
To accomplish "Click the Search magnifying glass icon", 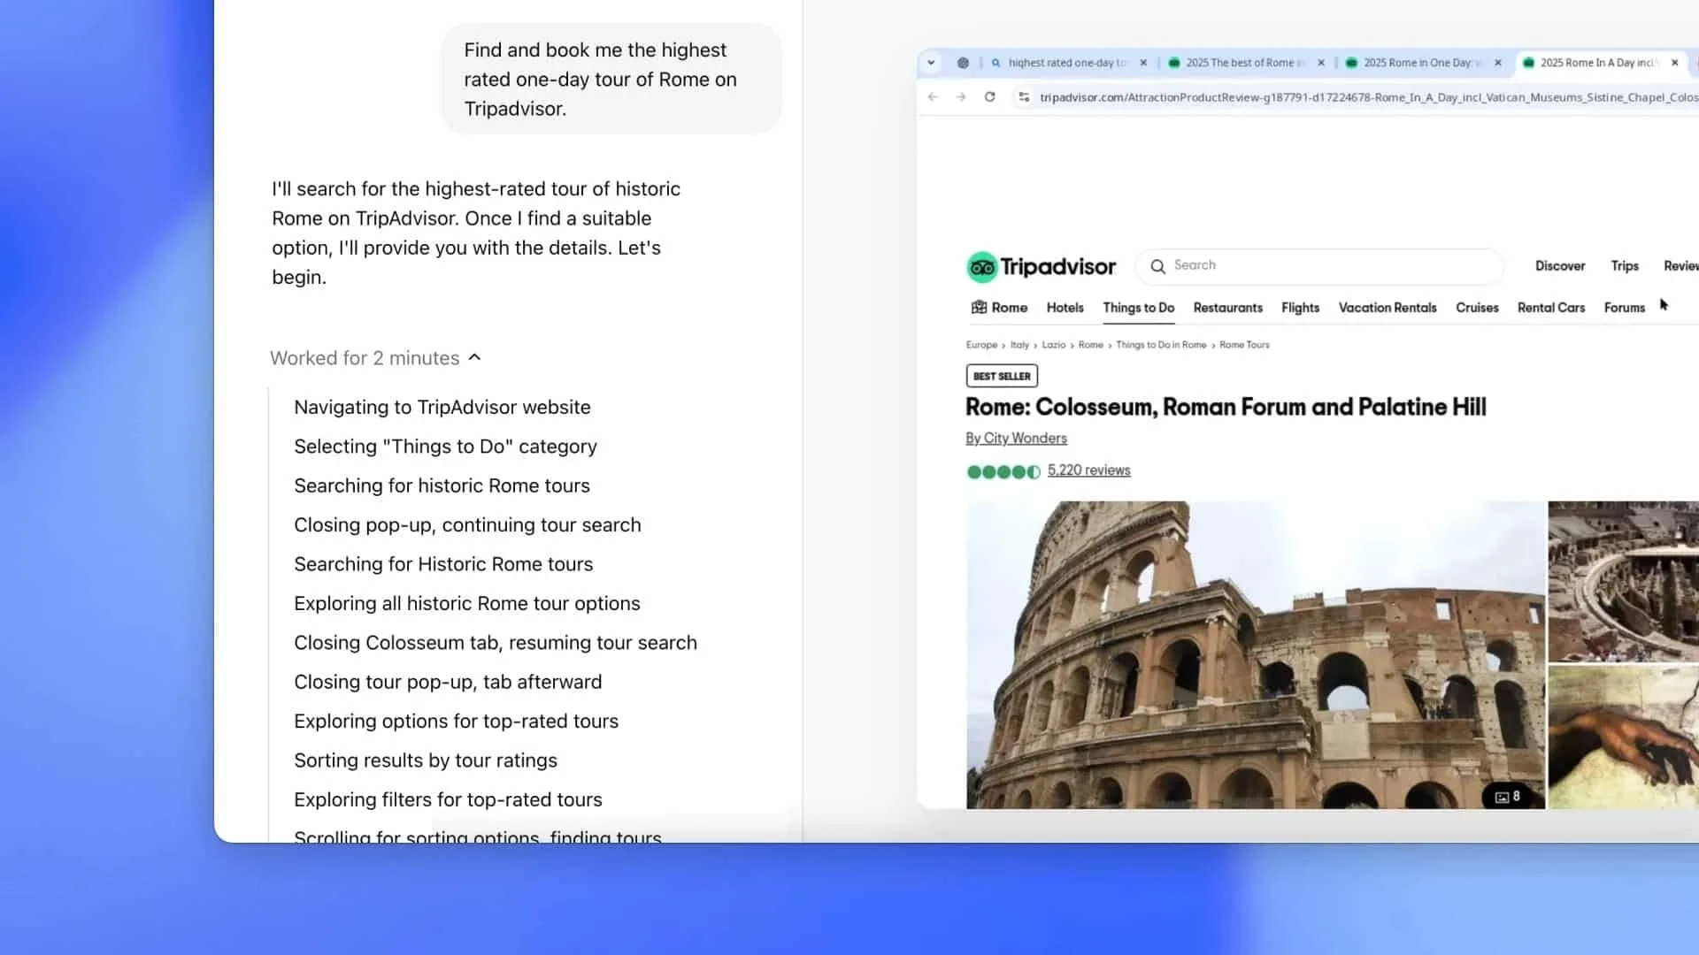I will coord(1158,267).
